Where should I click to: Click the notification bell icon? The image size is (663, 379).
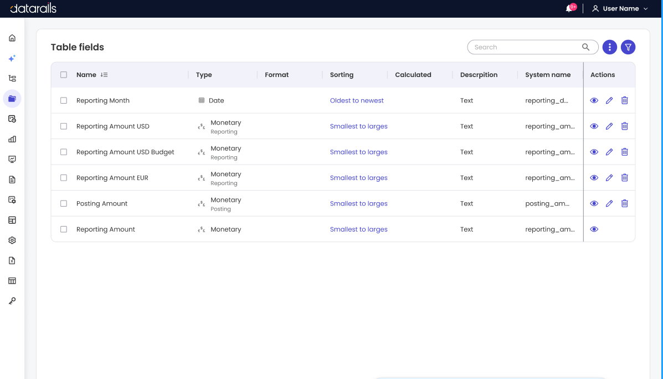pos(569,8)
